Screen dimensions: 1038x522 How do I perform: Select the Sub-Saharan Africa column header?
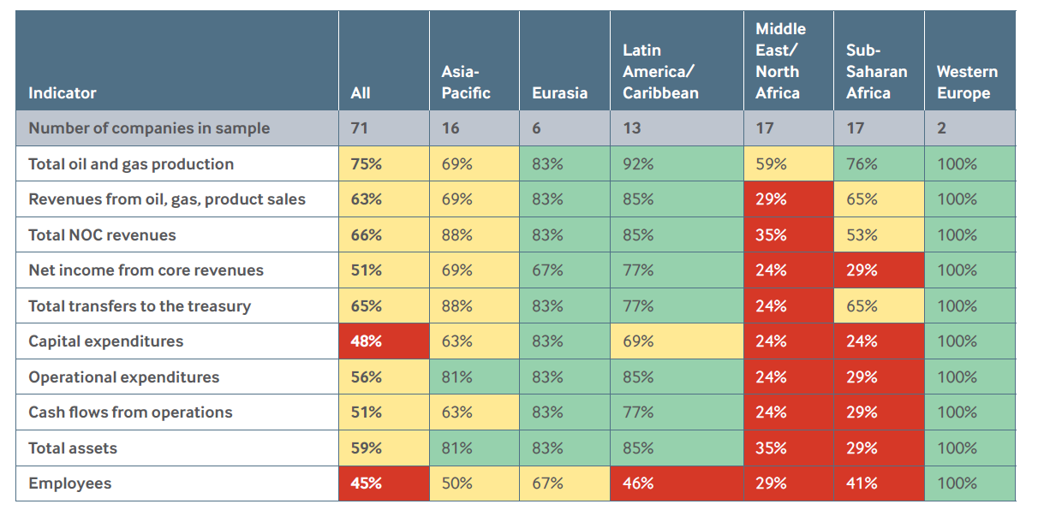coord(876,72)
